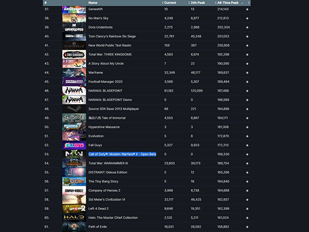Open Tom Clancy's Rainbow Six Siege page
Image resolution: width=309 pixels, height=232 pixels.
(x=112, y=36)
